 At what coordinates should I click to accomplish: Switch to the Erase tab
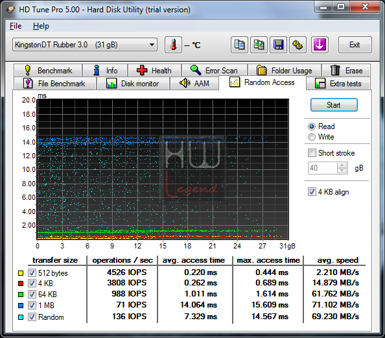pos(346,71)
